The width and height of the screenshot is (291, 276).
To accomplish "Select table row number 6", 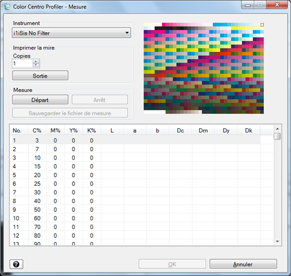I will (136, 184).
